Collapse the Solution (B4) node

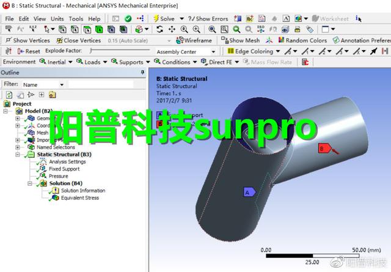click(30, 183)
